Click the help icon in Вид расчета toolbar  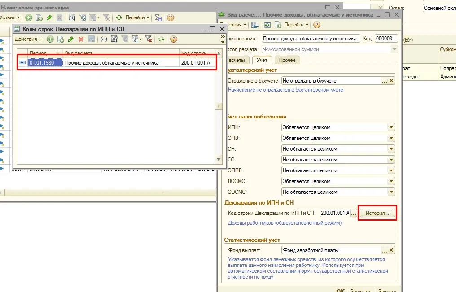pos(317,25)
